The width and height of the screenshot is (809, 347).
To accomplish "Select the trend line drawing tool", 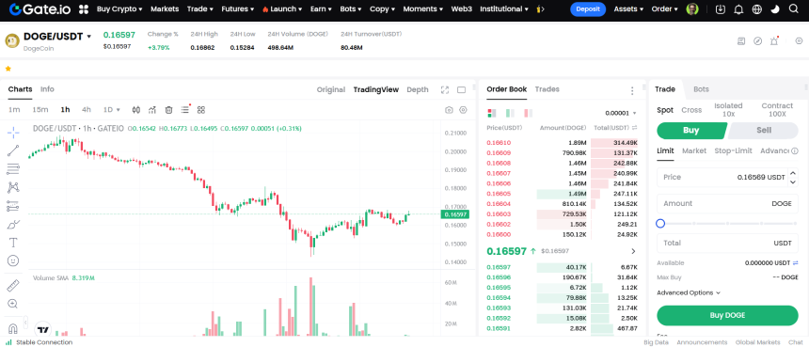I will (13, 150).
